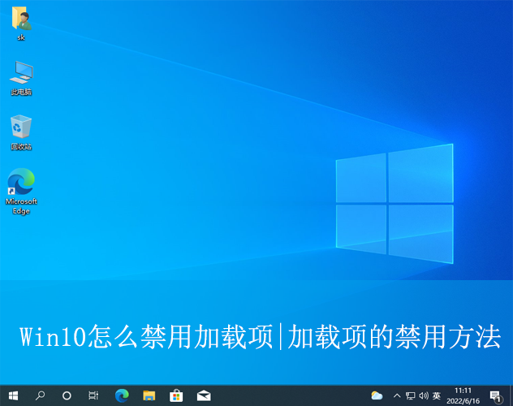Select the sk user folder icon
This screenshot has height=406, width=513.
[x=21, y=24]
